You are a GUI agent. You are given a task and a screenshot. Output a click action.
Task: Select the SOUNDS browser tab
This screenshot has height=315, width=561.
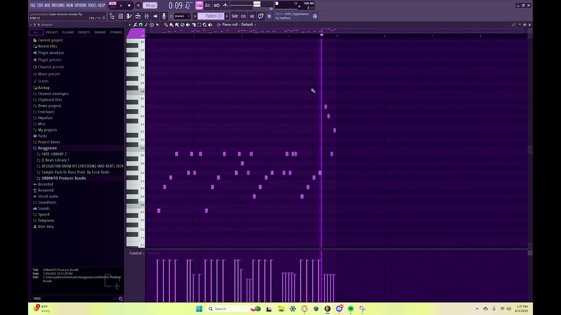(100, 32)
